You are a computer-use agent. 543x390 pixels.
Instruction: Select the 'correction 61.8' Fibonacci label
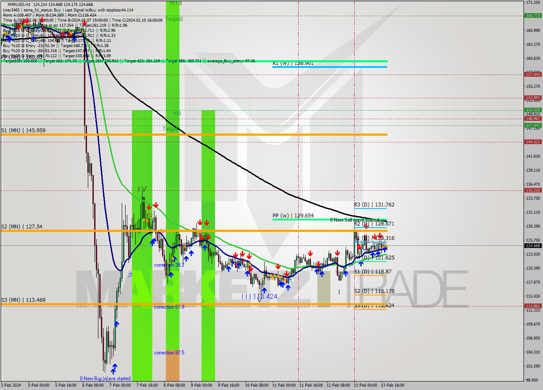169,307
